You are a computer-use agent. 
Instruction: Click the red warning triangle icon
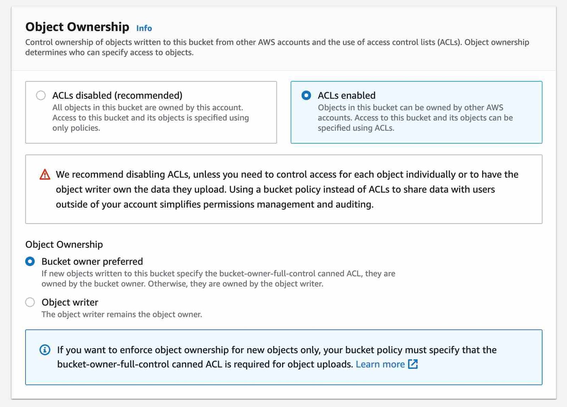pyautogui.click(x=45, y=175)
